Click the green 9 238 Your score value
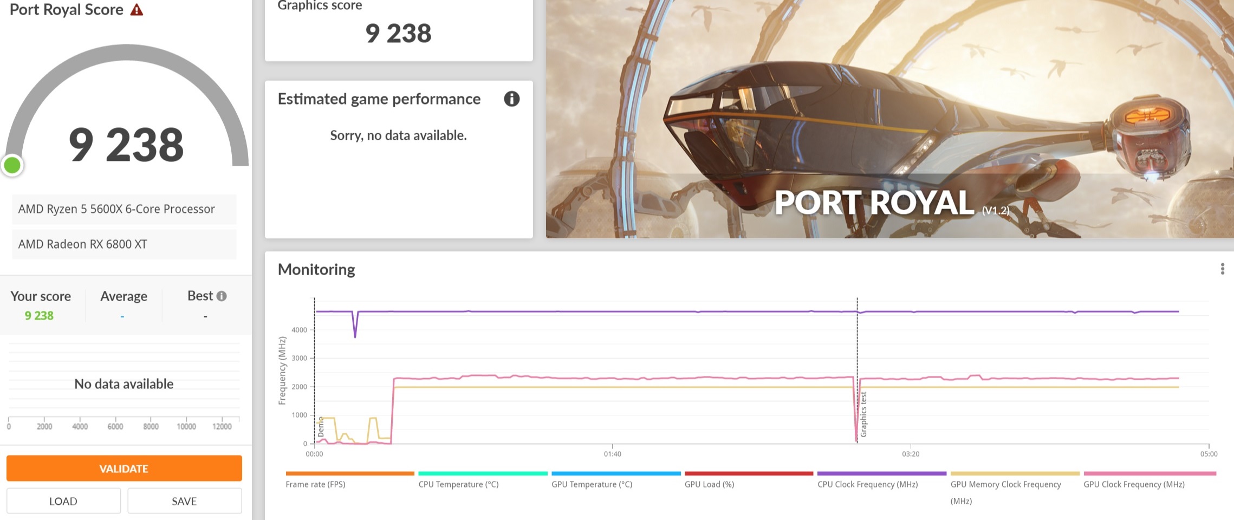This screenshot has height=520, width=1234. click(39, 315)
